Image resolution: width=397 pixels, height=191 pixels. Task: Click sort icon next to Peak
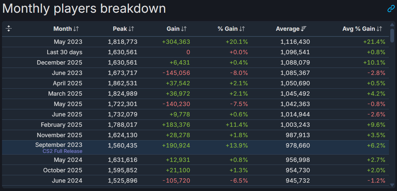(131, 29)
